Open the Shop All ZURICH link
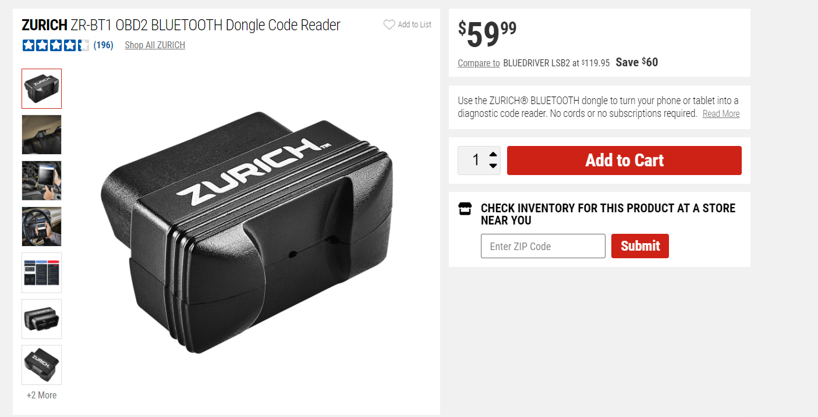Viewport: 818px width, 417px height. coord(155,45)
